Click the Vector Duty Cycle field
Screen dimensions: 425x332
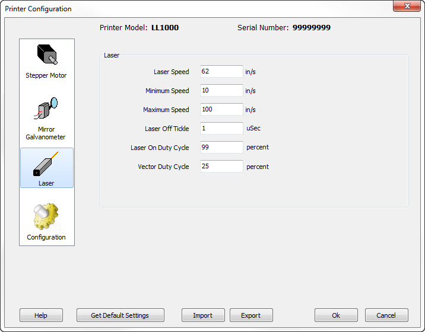coord(221,166)
